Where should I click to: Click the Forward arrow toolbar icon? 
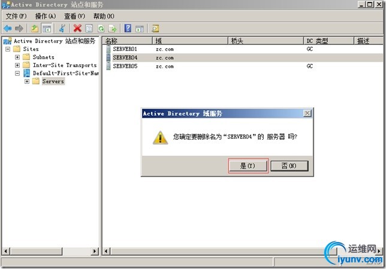(x=19, y=29)
